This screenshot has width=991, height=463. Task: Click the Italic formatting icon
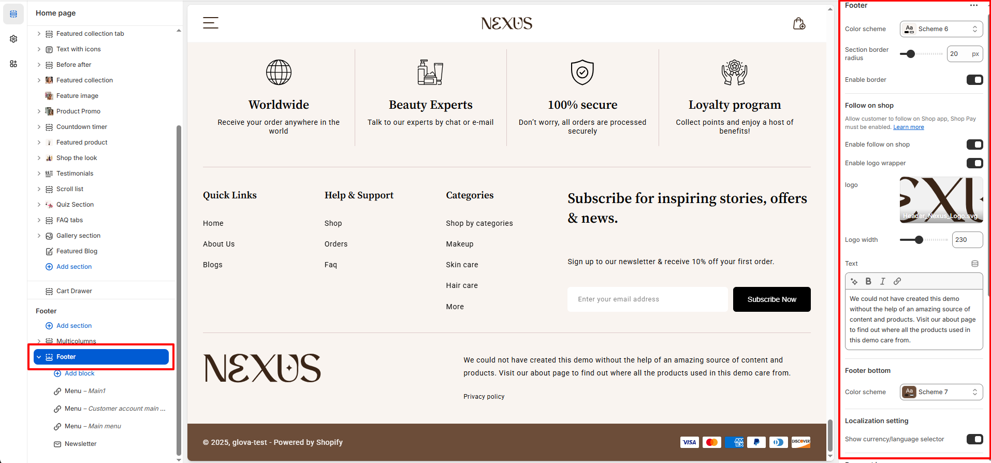pos(883,281)
